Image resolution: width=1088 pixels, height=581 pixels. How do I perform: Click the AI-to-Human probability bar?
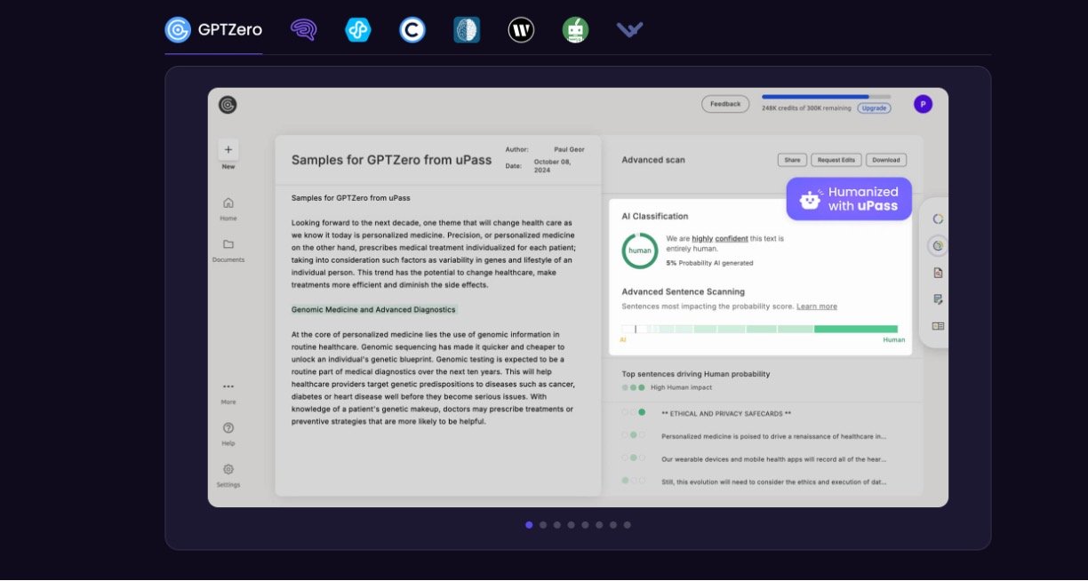point(759,329)
